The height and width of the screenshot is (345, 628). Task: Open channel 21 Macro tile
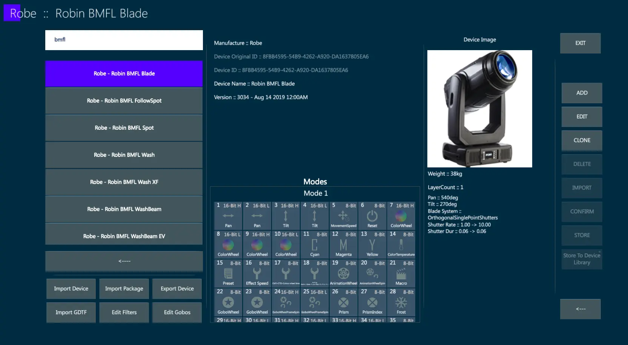click(401, 273)
